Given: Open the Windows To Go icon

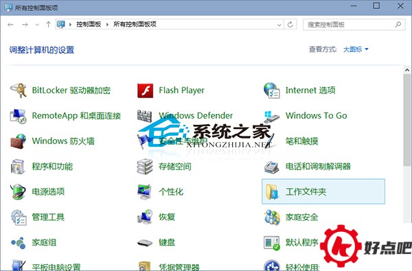Looking at the screenshot, I should point(271,117).
